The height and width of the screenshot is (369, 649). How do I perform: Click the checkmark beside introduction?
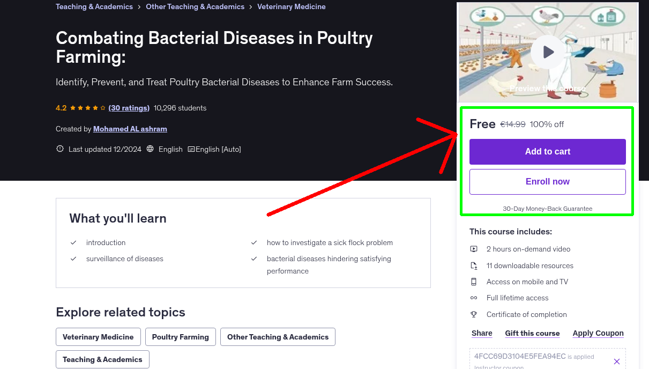point(73,242)
